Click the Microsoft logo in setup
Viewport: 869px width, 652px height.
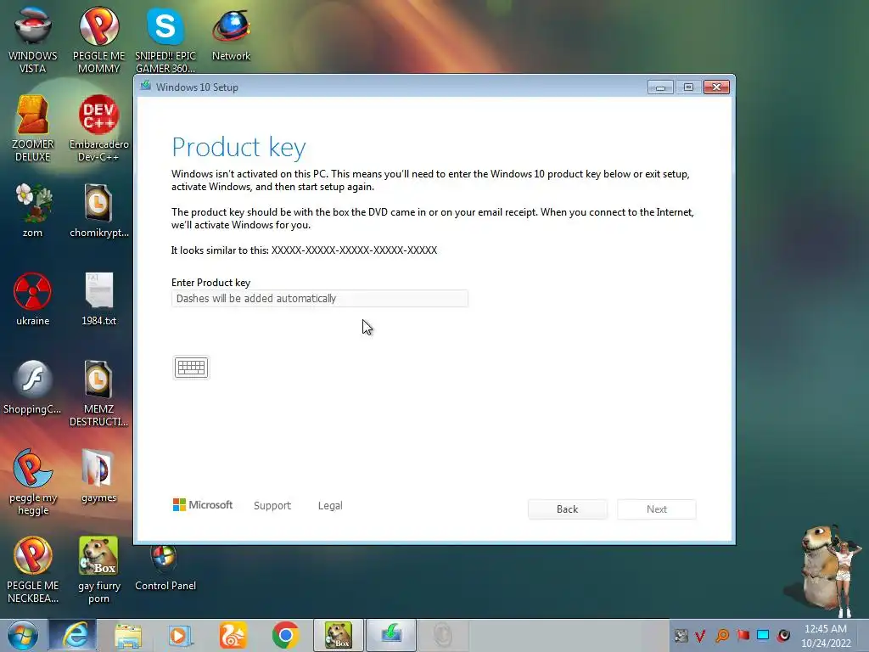tap(203, 504)
